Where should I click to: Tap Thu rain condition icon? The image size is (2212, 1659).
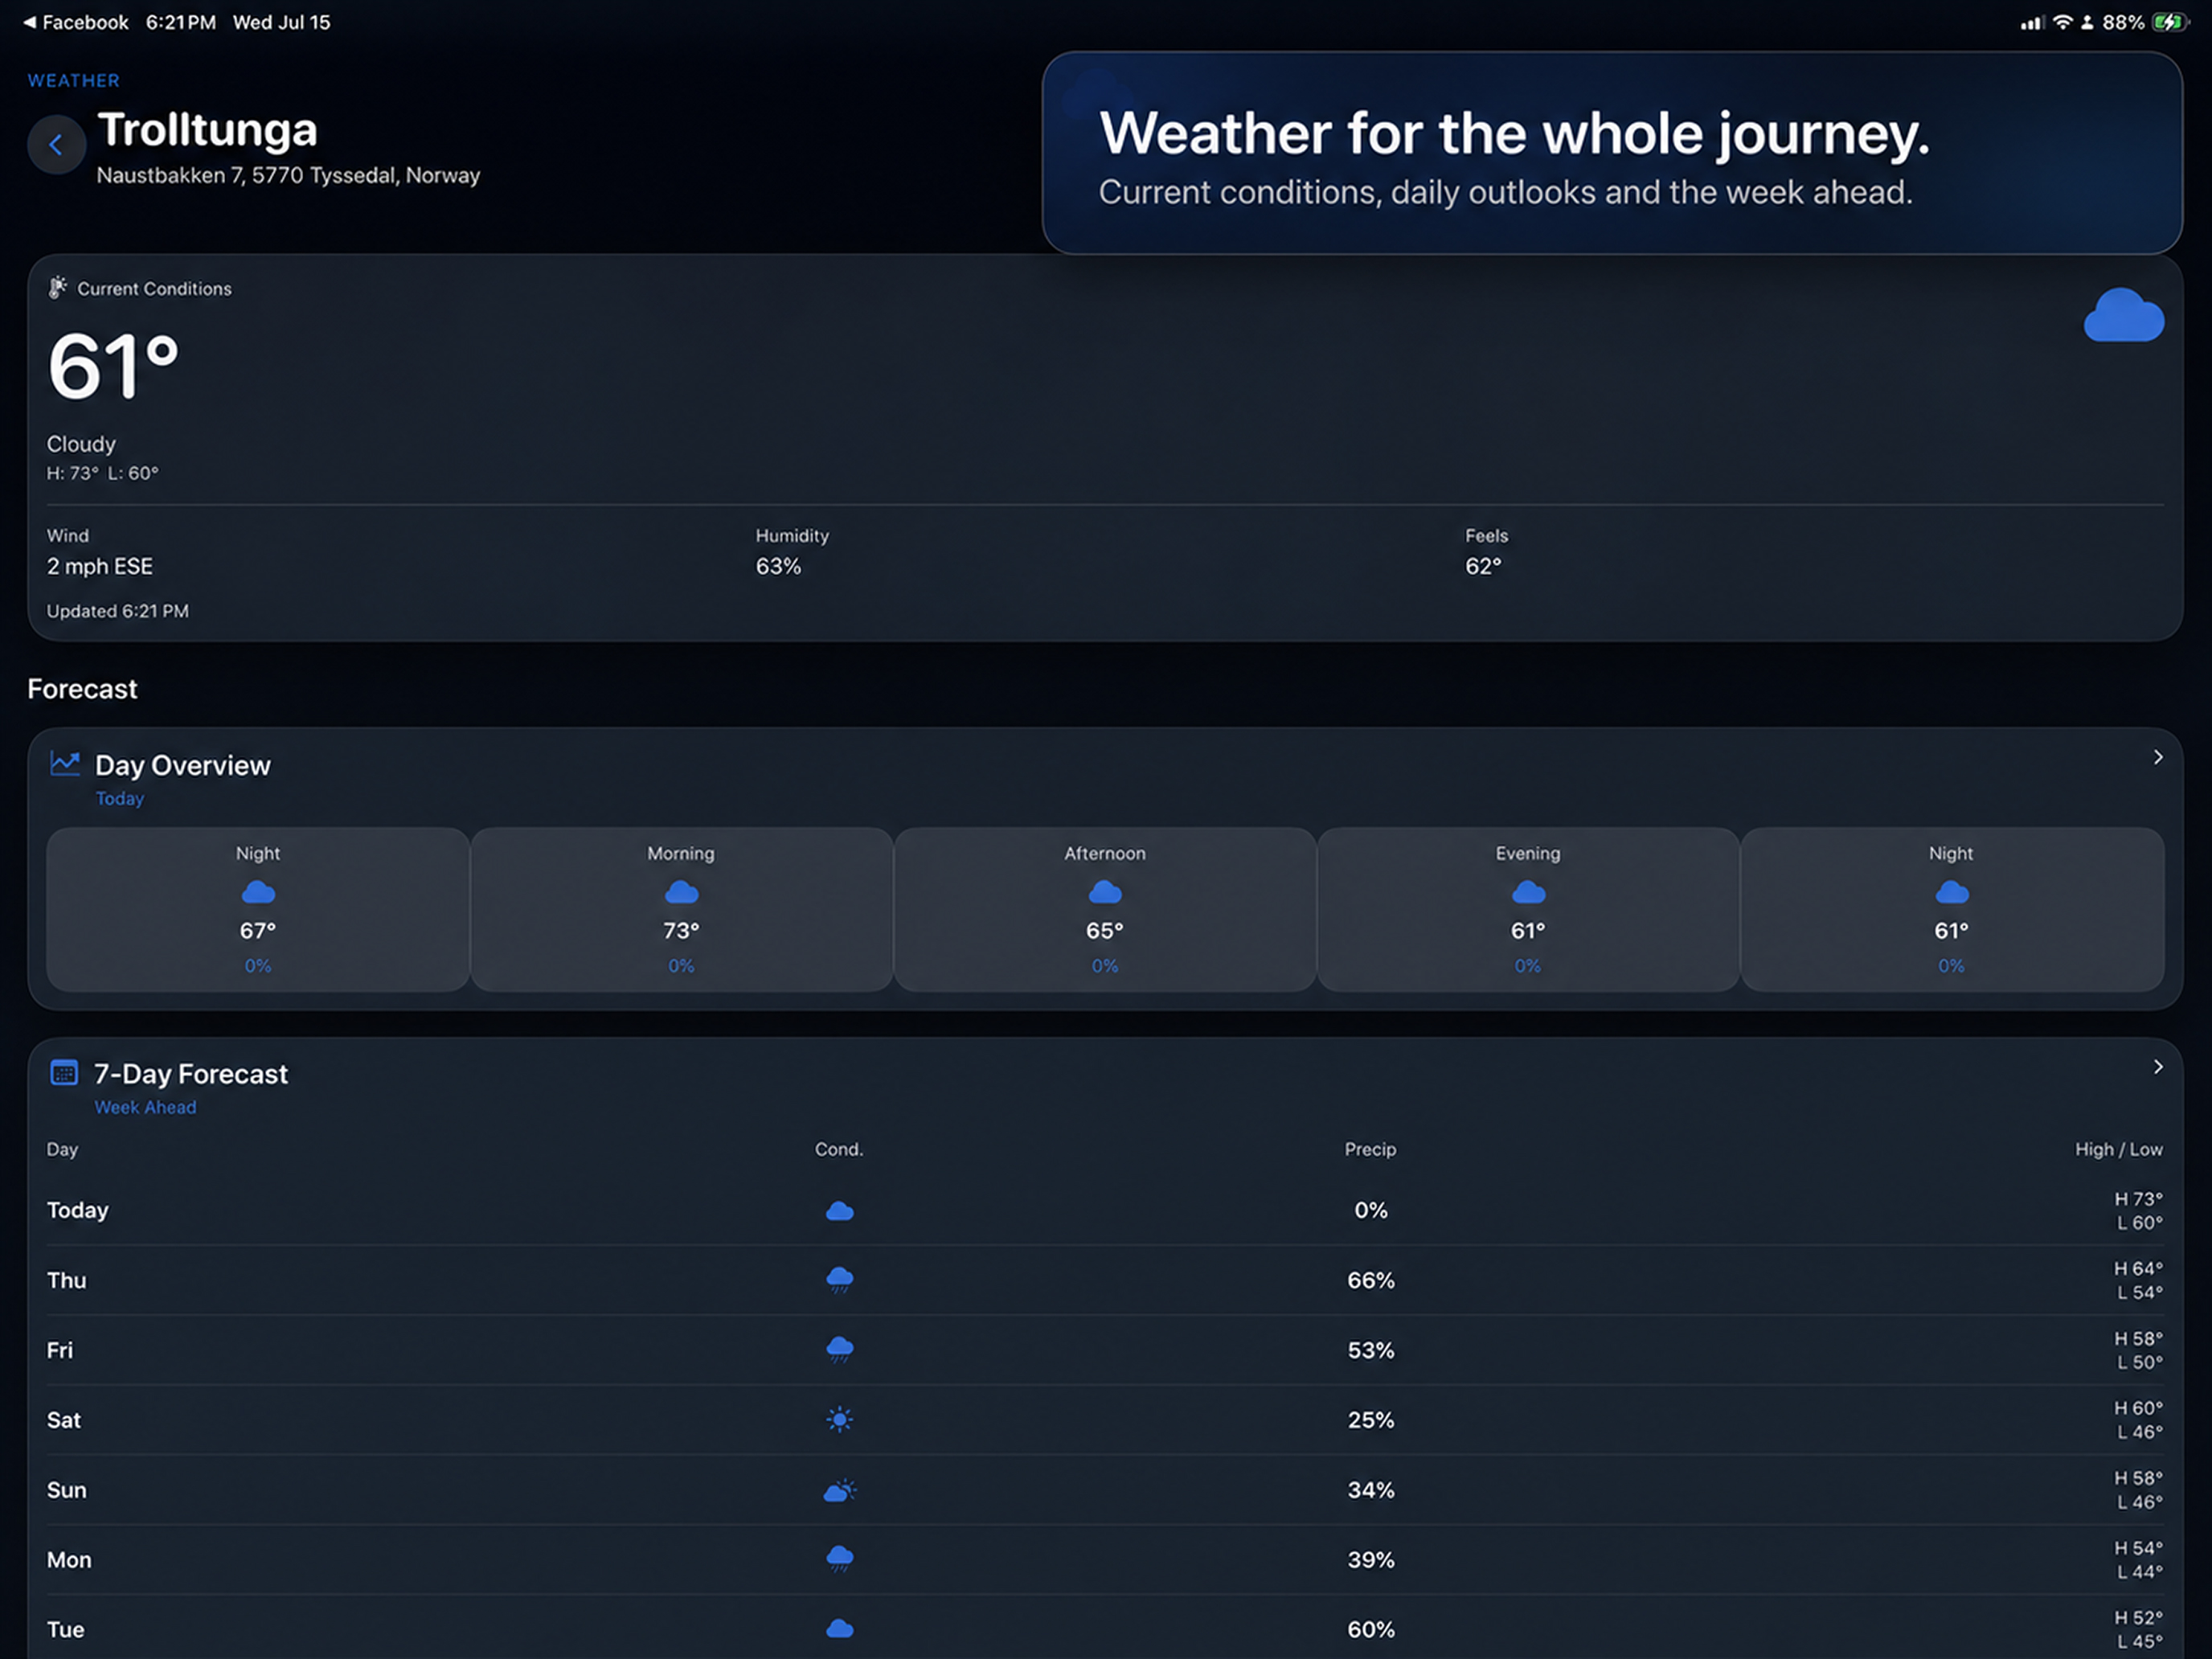tap(839, 1280)
